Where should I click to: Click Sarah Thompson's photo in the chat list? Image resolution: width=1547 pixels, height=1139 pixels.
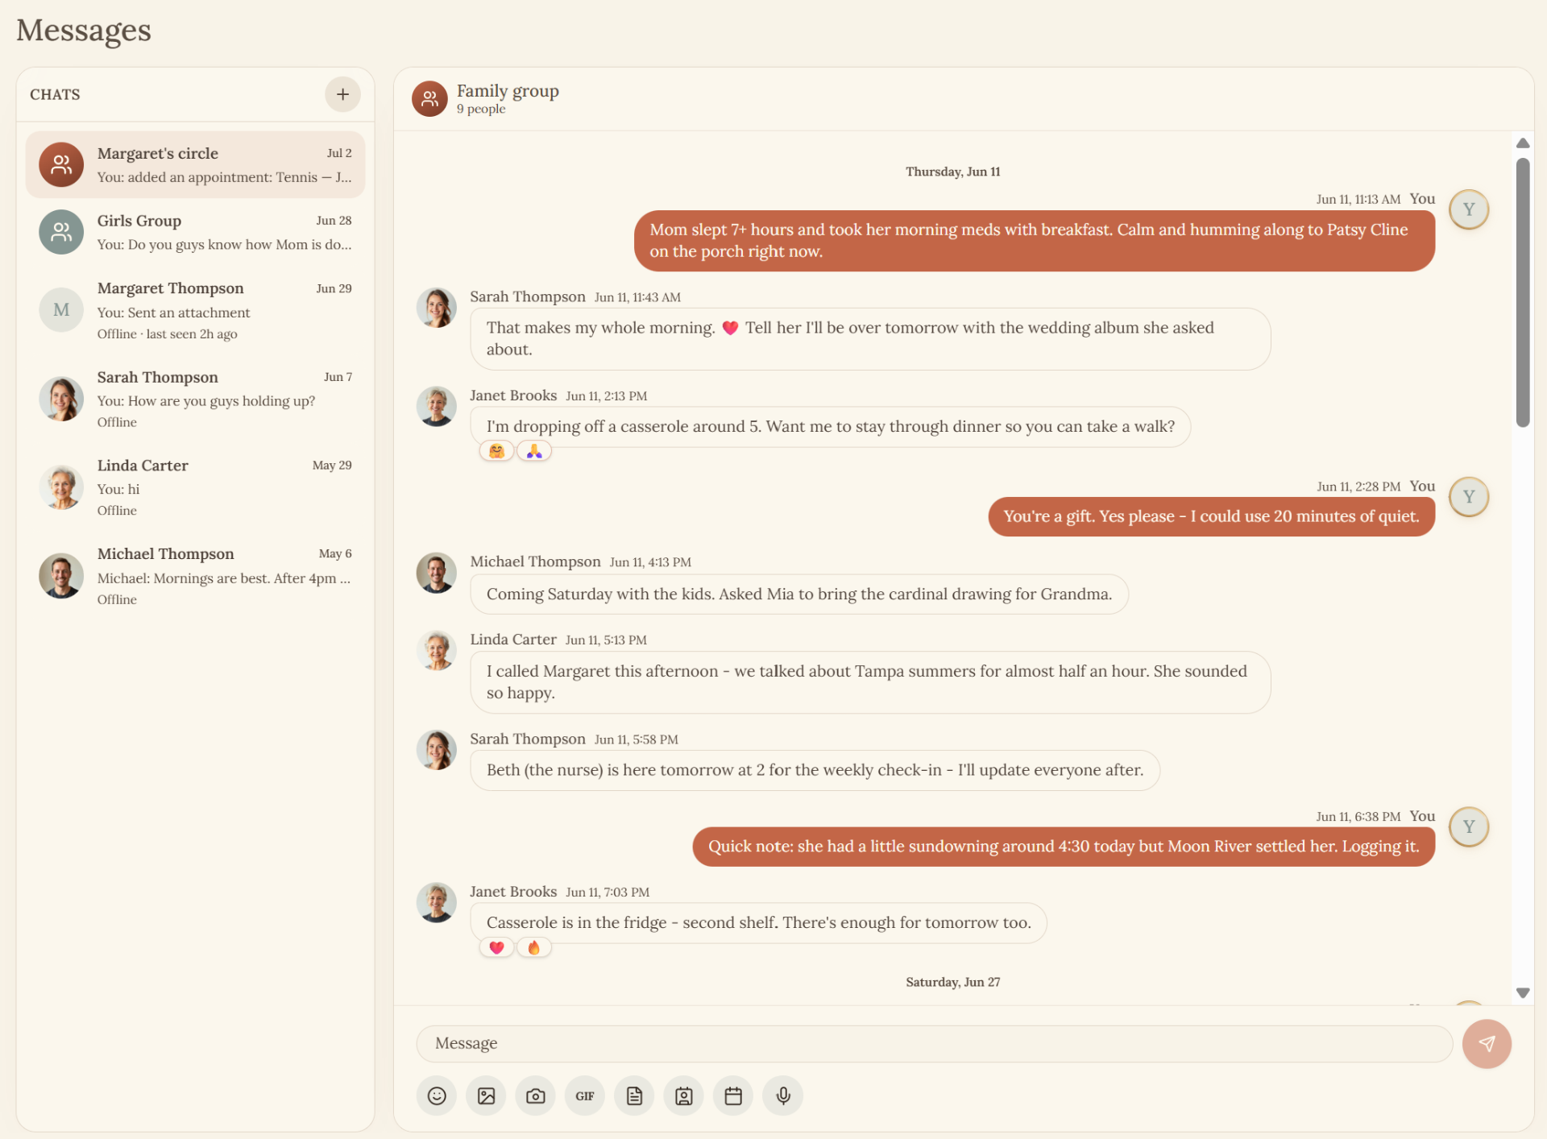pyautogui.click(x=61, y=399)
